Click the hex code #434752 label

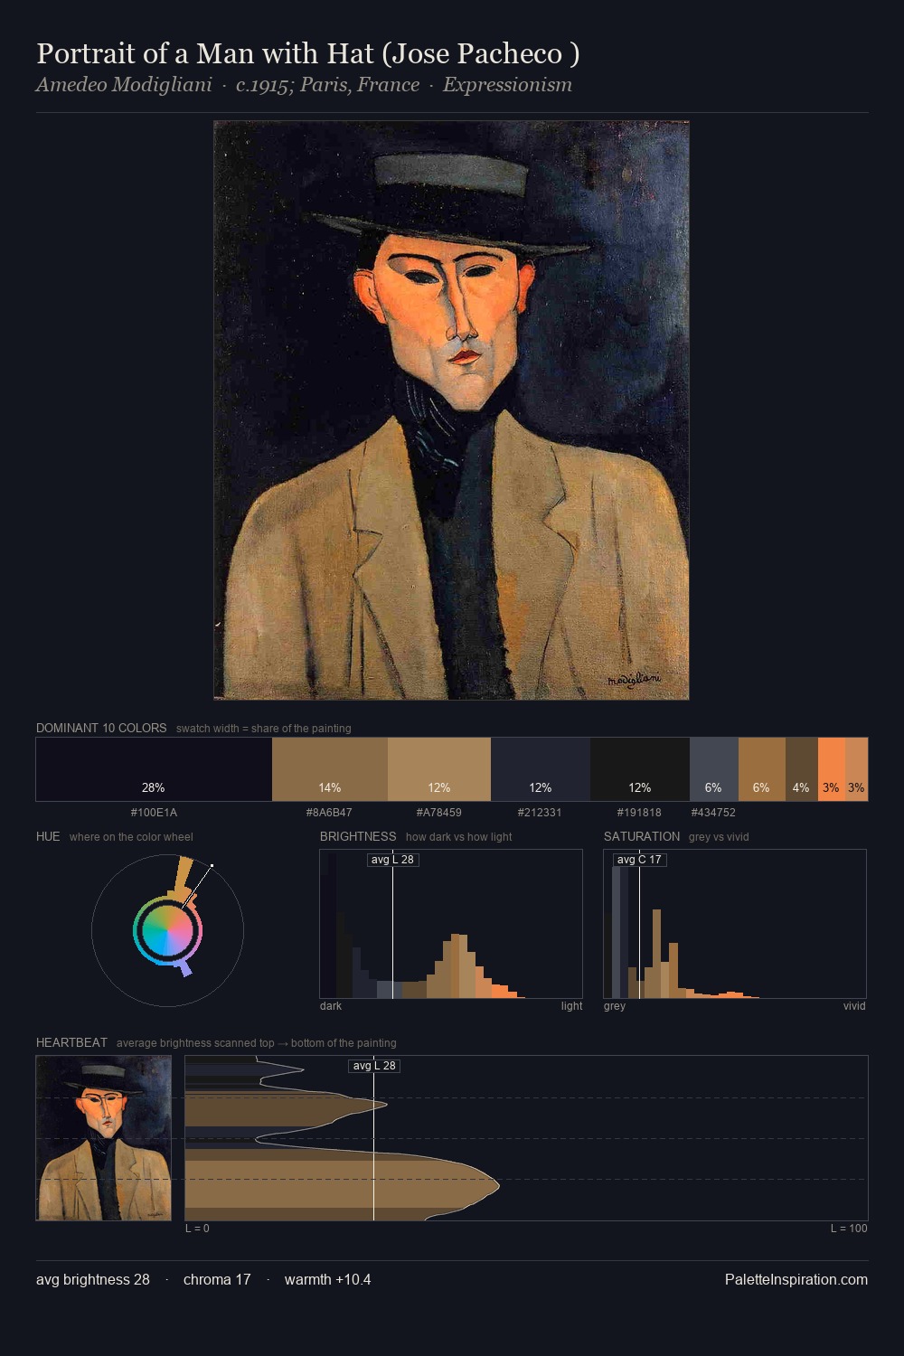coord(713,812)
